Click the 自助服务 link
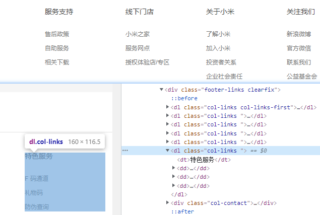 [57, 48]
